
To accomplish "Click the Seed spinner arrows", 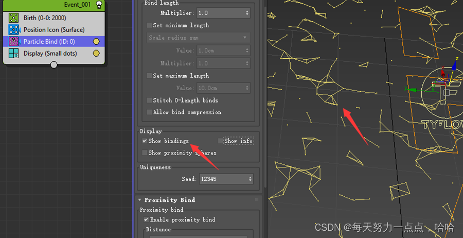I will pos(250,179).
